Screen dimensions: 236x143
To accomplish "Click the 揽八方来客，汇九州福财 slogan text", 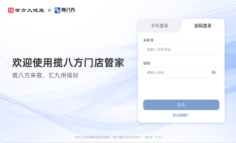I will click(45, 75).
